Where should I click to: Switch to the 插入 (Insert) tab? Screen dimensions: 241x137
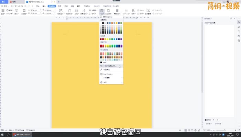[x=44, y=6]
